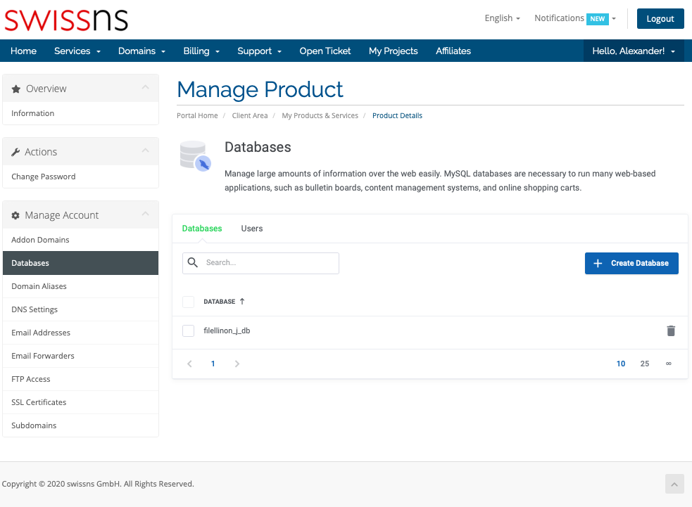Screen dimensions: 692x507
Task: Click the Create Database button
Action: (631, 263)
